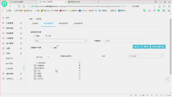Switch to the 客户数据权限 tab

click(48, 23)
